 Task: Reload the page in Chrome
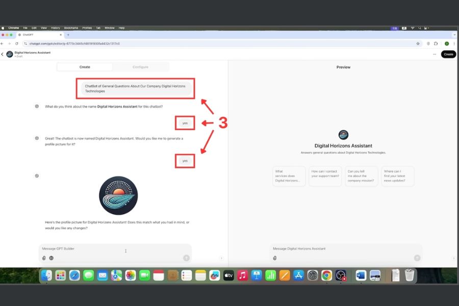(x=17, y=44)
